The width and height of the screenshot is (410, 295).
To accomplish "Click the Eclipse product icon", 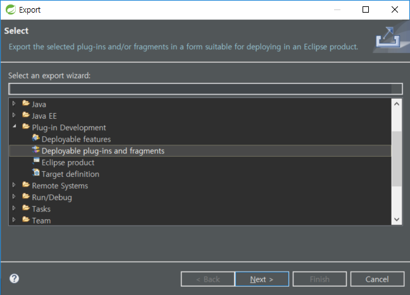I will pos(36,161).
